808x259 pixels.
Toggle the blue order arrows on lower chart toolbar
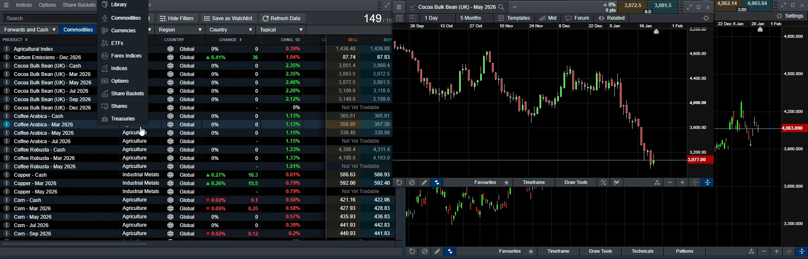450,251
